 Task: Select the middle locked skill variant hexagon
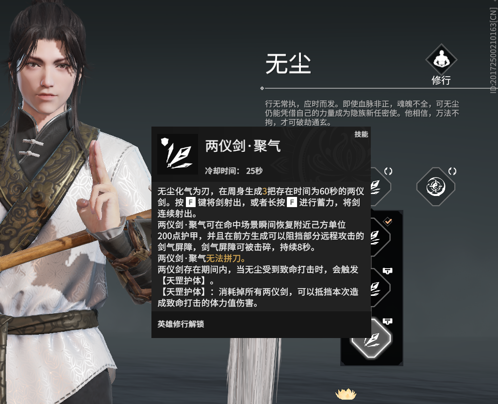(381, 288)
